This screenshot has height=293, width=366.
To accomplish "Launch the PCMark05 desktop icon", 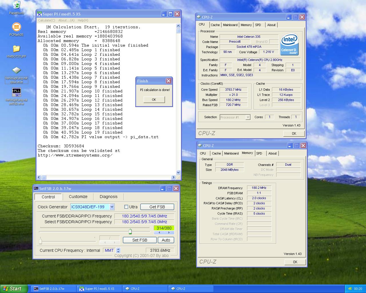I will [16, 27].
